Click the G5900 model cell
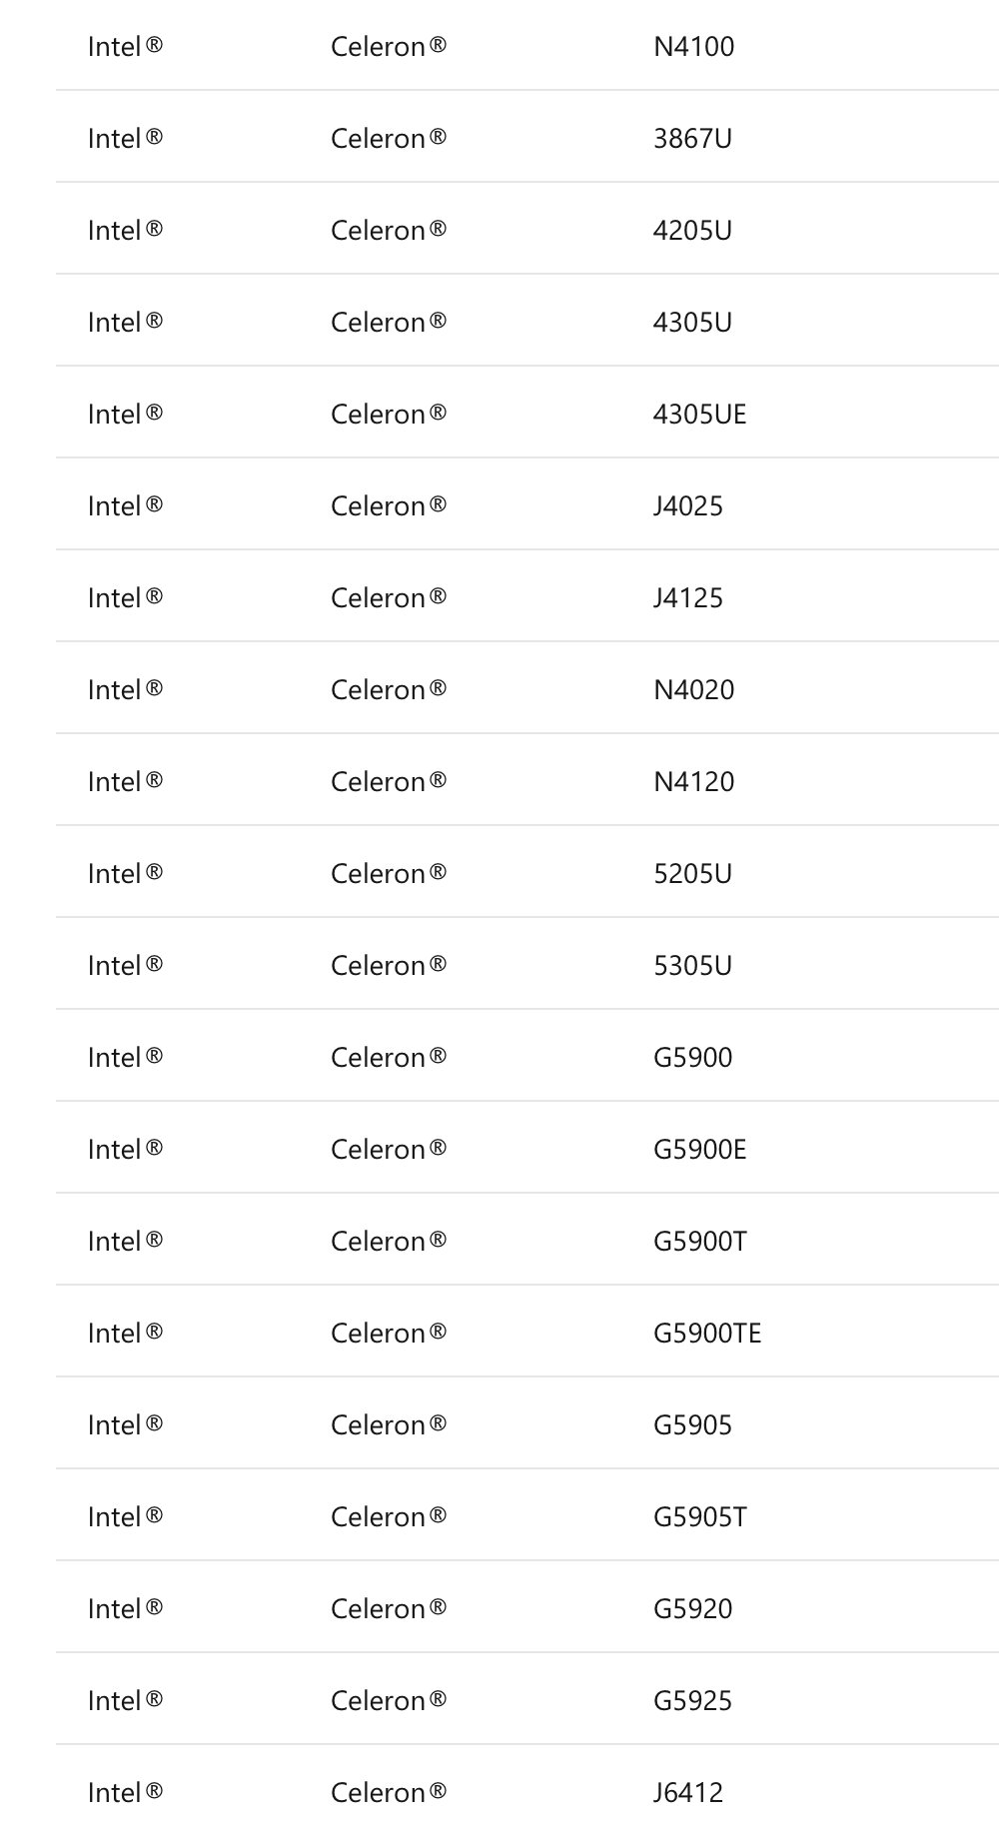This screenshot has width=999, height=1828. point(692,1058)
